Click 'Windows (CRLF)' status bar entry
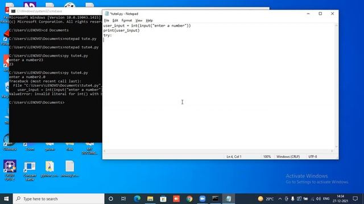364x204 pixels. 288,156
